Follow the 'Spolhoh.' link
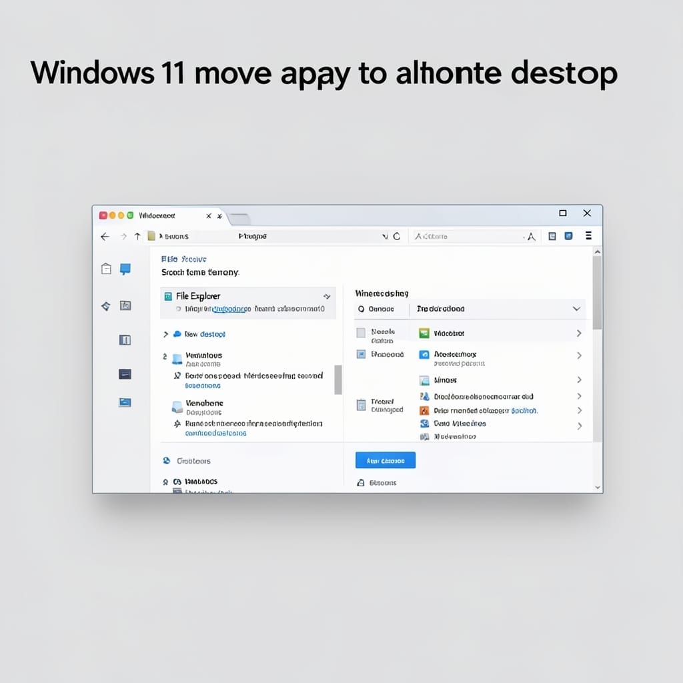Screen dimensions: 683x683 [524, 411]
